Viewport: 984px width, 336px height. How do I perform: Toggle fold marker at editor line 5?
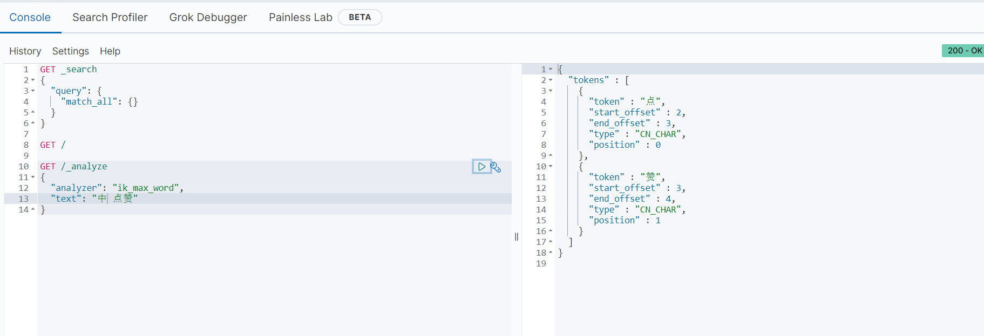click(33, 112)
